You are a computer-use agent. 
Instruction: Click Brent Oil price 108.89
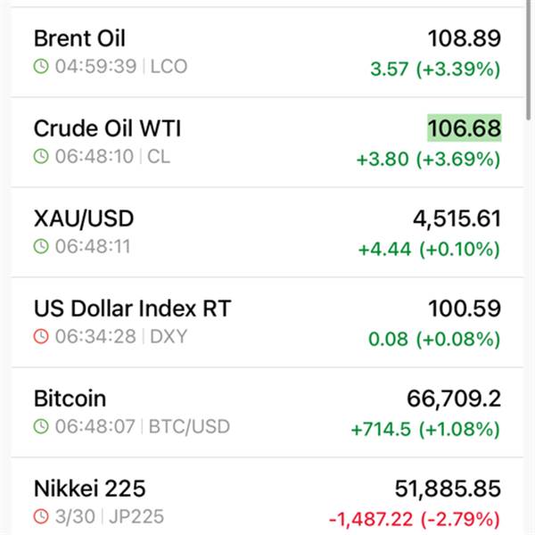464,38
